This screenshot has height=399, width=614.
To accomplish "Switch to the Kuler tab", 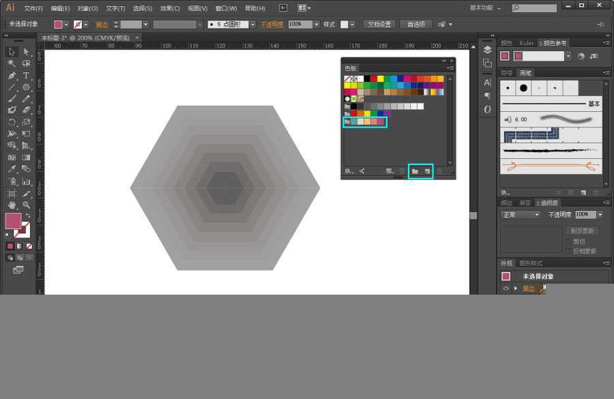I will 526,43.
